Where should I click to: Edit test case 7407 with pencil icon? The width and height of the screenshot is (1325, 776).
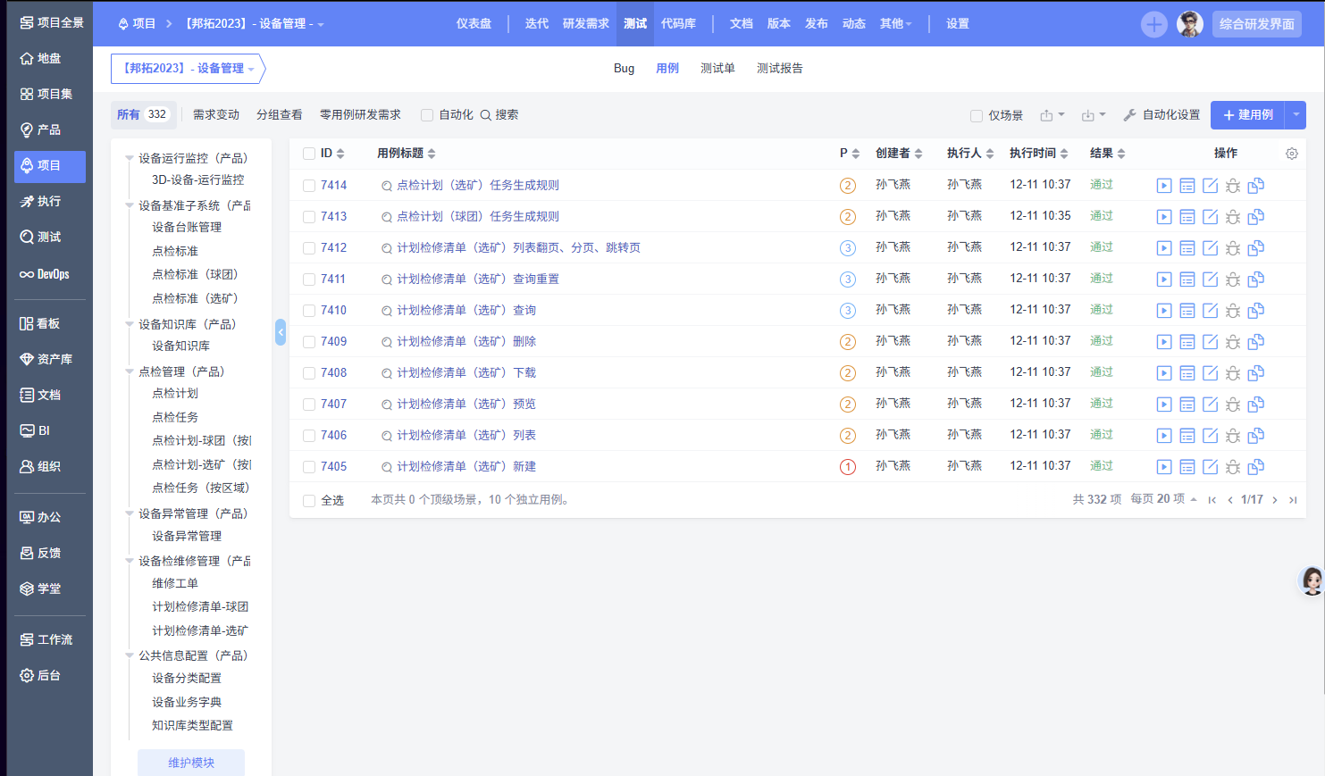[x=1210, y=405]
